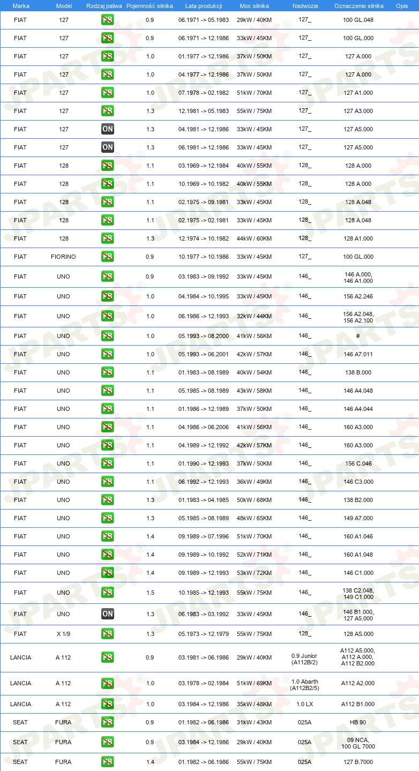Select the FIORINO model cell

pyautogui.click(x=64, y=257)
